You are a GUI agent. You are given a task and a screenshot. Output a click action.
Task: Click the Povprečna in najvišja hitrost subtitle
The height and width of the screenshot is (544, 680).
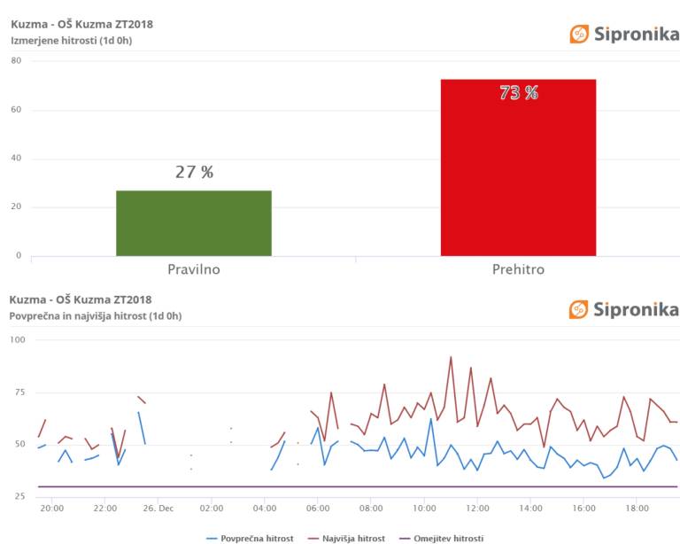point(96,315)
